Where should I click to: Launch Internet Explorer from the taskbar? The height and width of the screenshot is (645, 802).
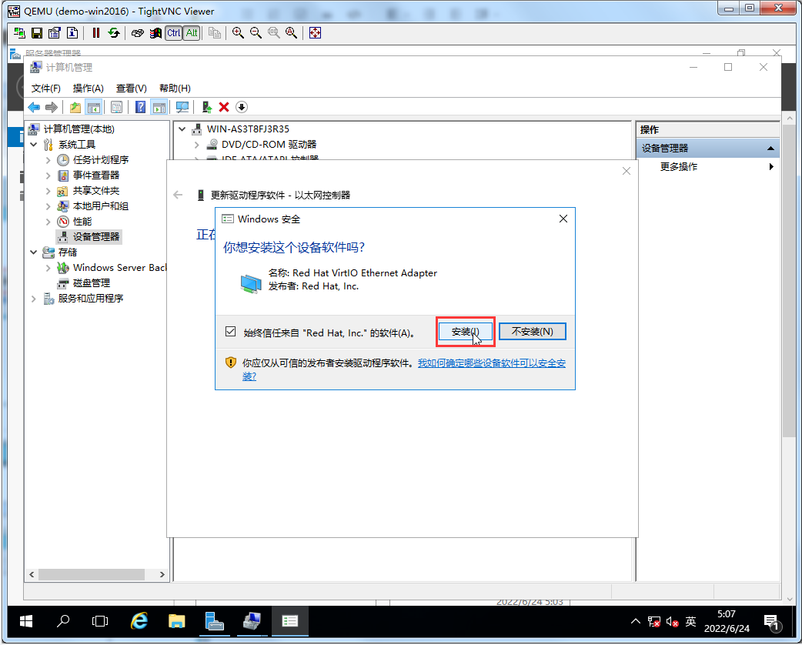[x=139, y=621]
